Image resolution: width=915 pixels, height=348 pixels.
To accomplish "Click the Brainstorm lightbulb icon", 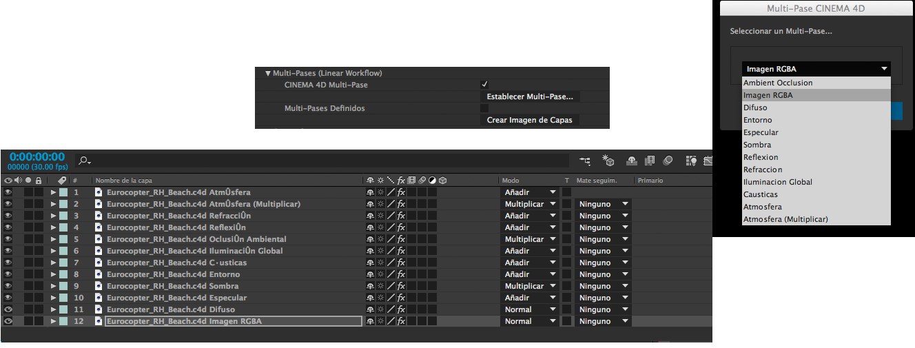I will pyautogui.click(x=691, y=161).
